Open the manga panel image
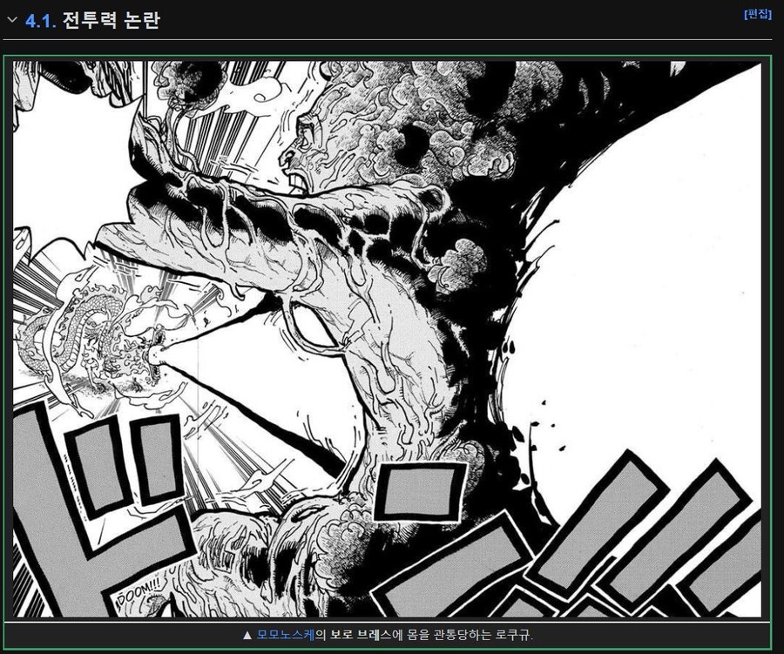The width and height of the screenshot is (784, 654). 387,339
